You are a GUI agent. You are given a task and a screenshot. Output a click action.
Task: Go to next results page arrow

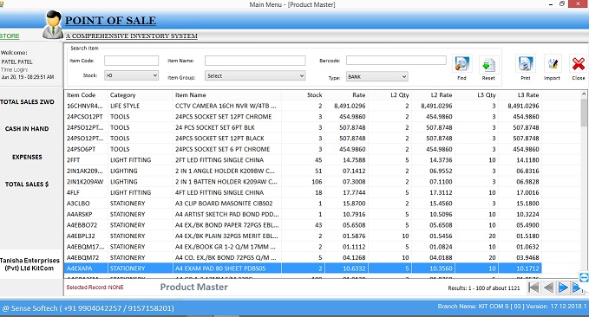click(x=563, y=288)
